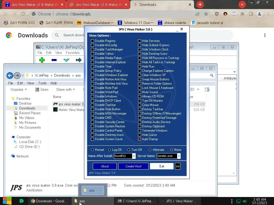Click the About button in JPS

(x=105, y=166)
